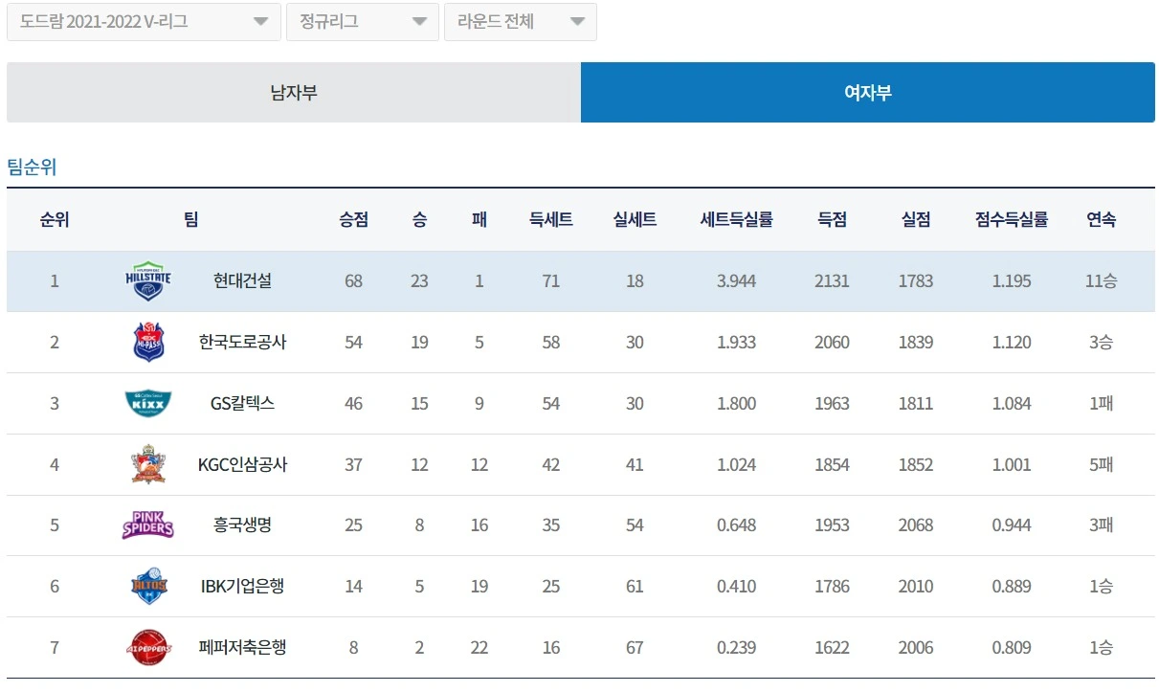
Task: Click the KGC Ginseng team logo
Action: [149, 464]
